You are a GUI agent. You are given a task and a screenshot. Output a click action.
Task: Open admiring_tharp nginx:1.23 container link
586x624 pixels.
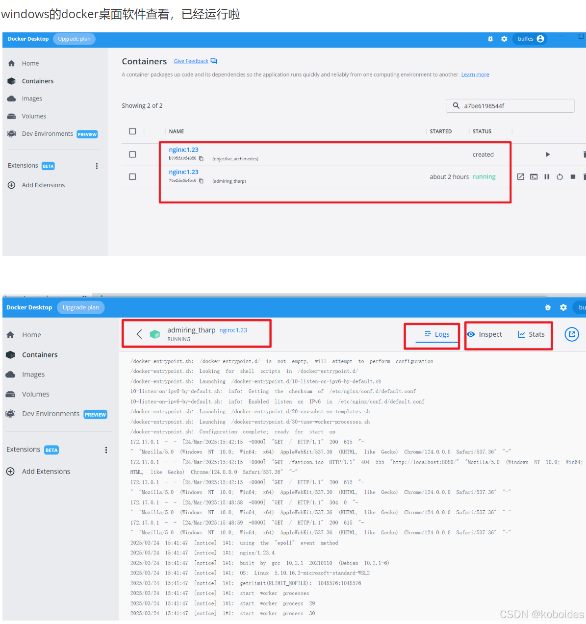(183, 172)
